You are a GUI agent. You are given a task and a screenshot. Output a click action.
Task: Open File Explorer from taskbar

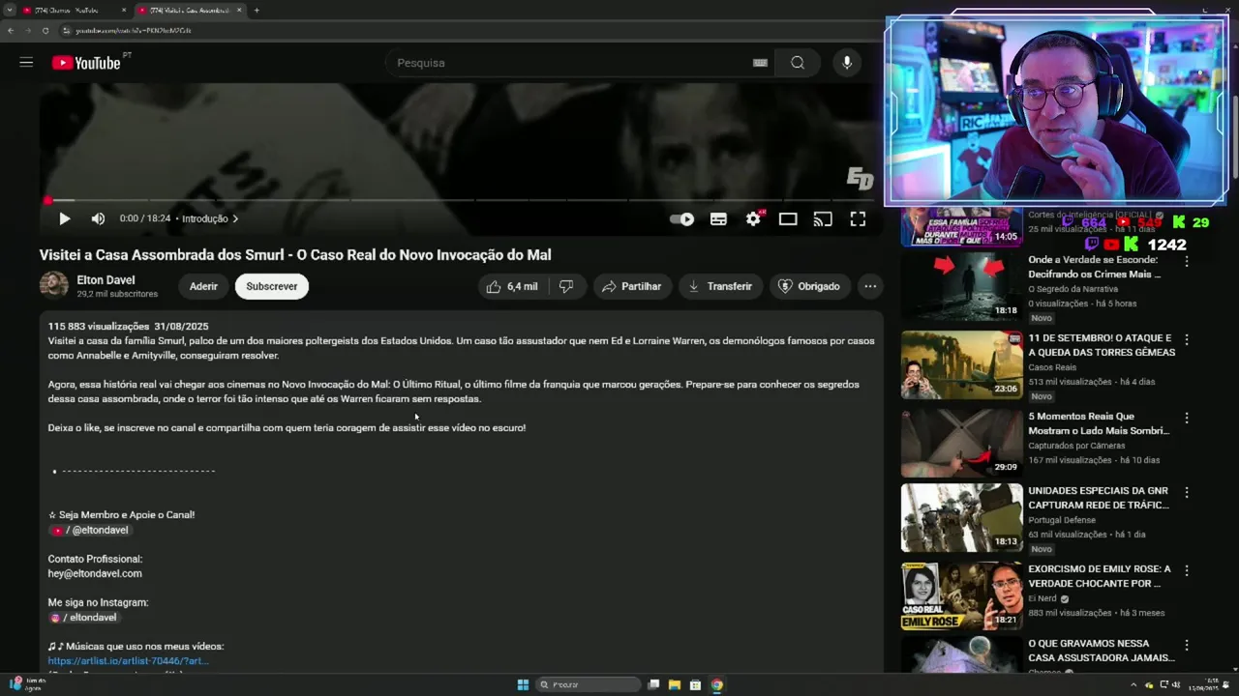[675, 684]
